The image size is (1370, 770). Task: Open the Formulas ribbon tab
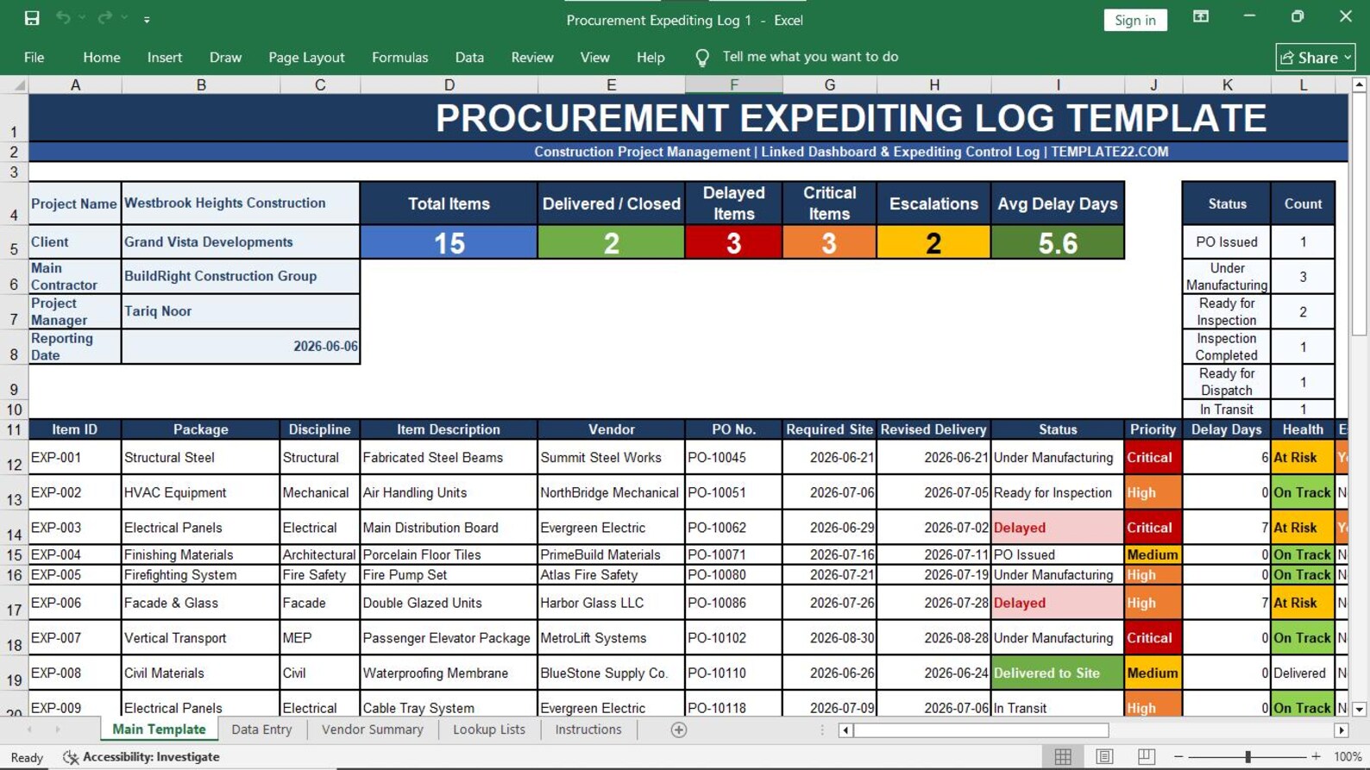pyautogui.click(x=399, y=58)
